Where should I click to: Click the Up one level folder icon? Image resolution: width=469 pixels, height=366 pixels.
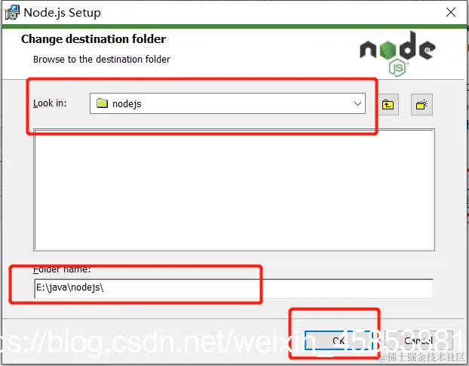click(x=388, y=104)
